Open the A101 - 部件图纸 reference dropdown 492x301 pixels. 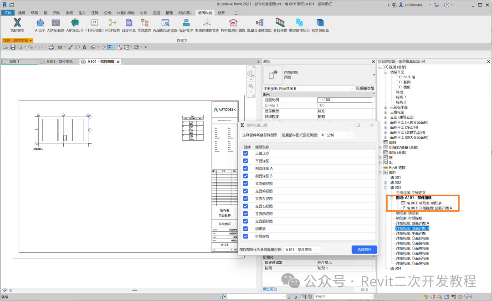(x=302, y=250)
